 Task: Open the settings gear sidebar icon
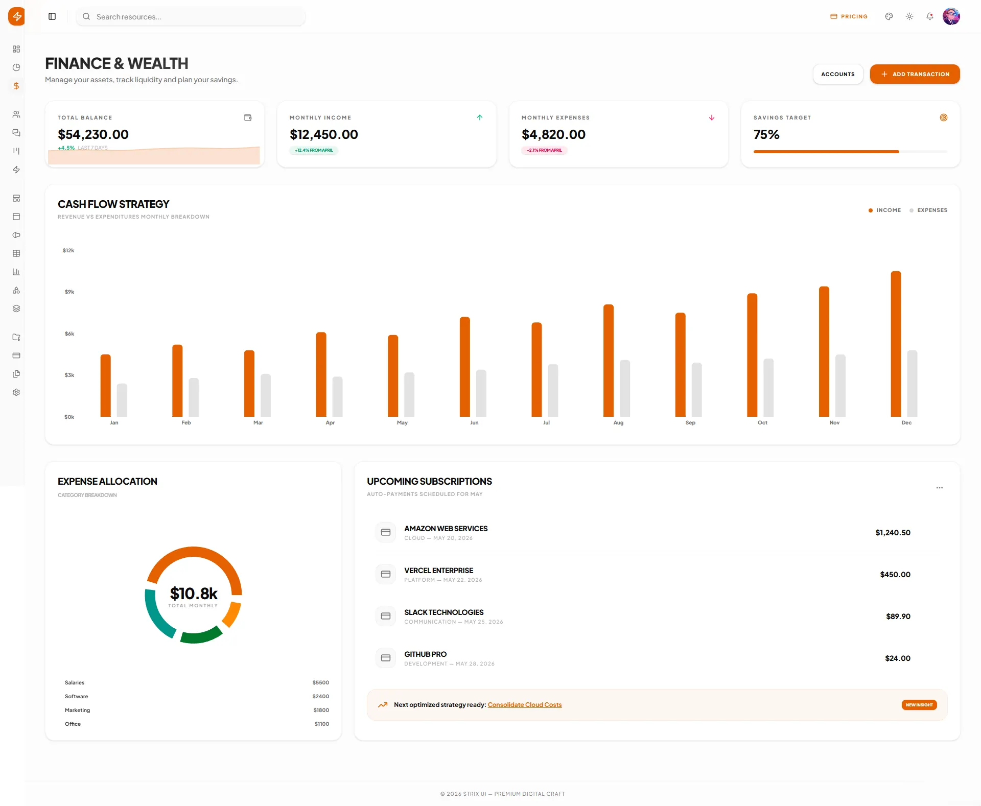pos(16,392)
